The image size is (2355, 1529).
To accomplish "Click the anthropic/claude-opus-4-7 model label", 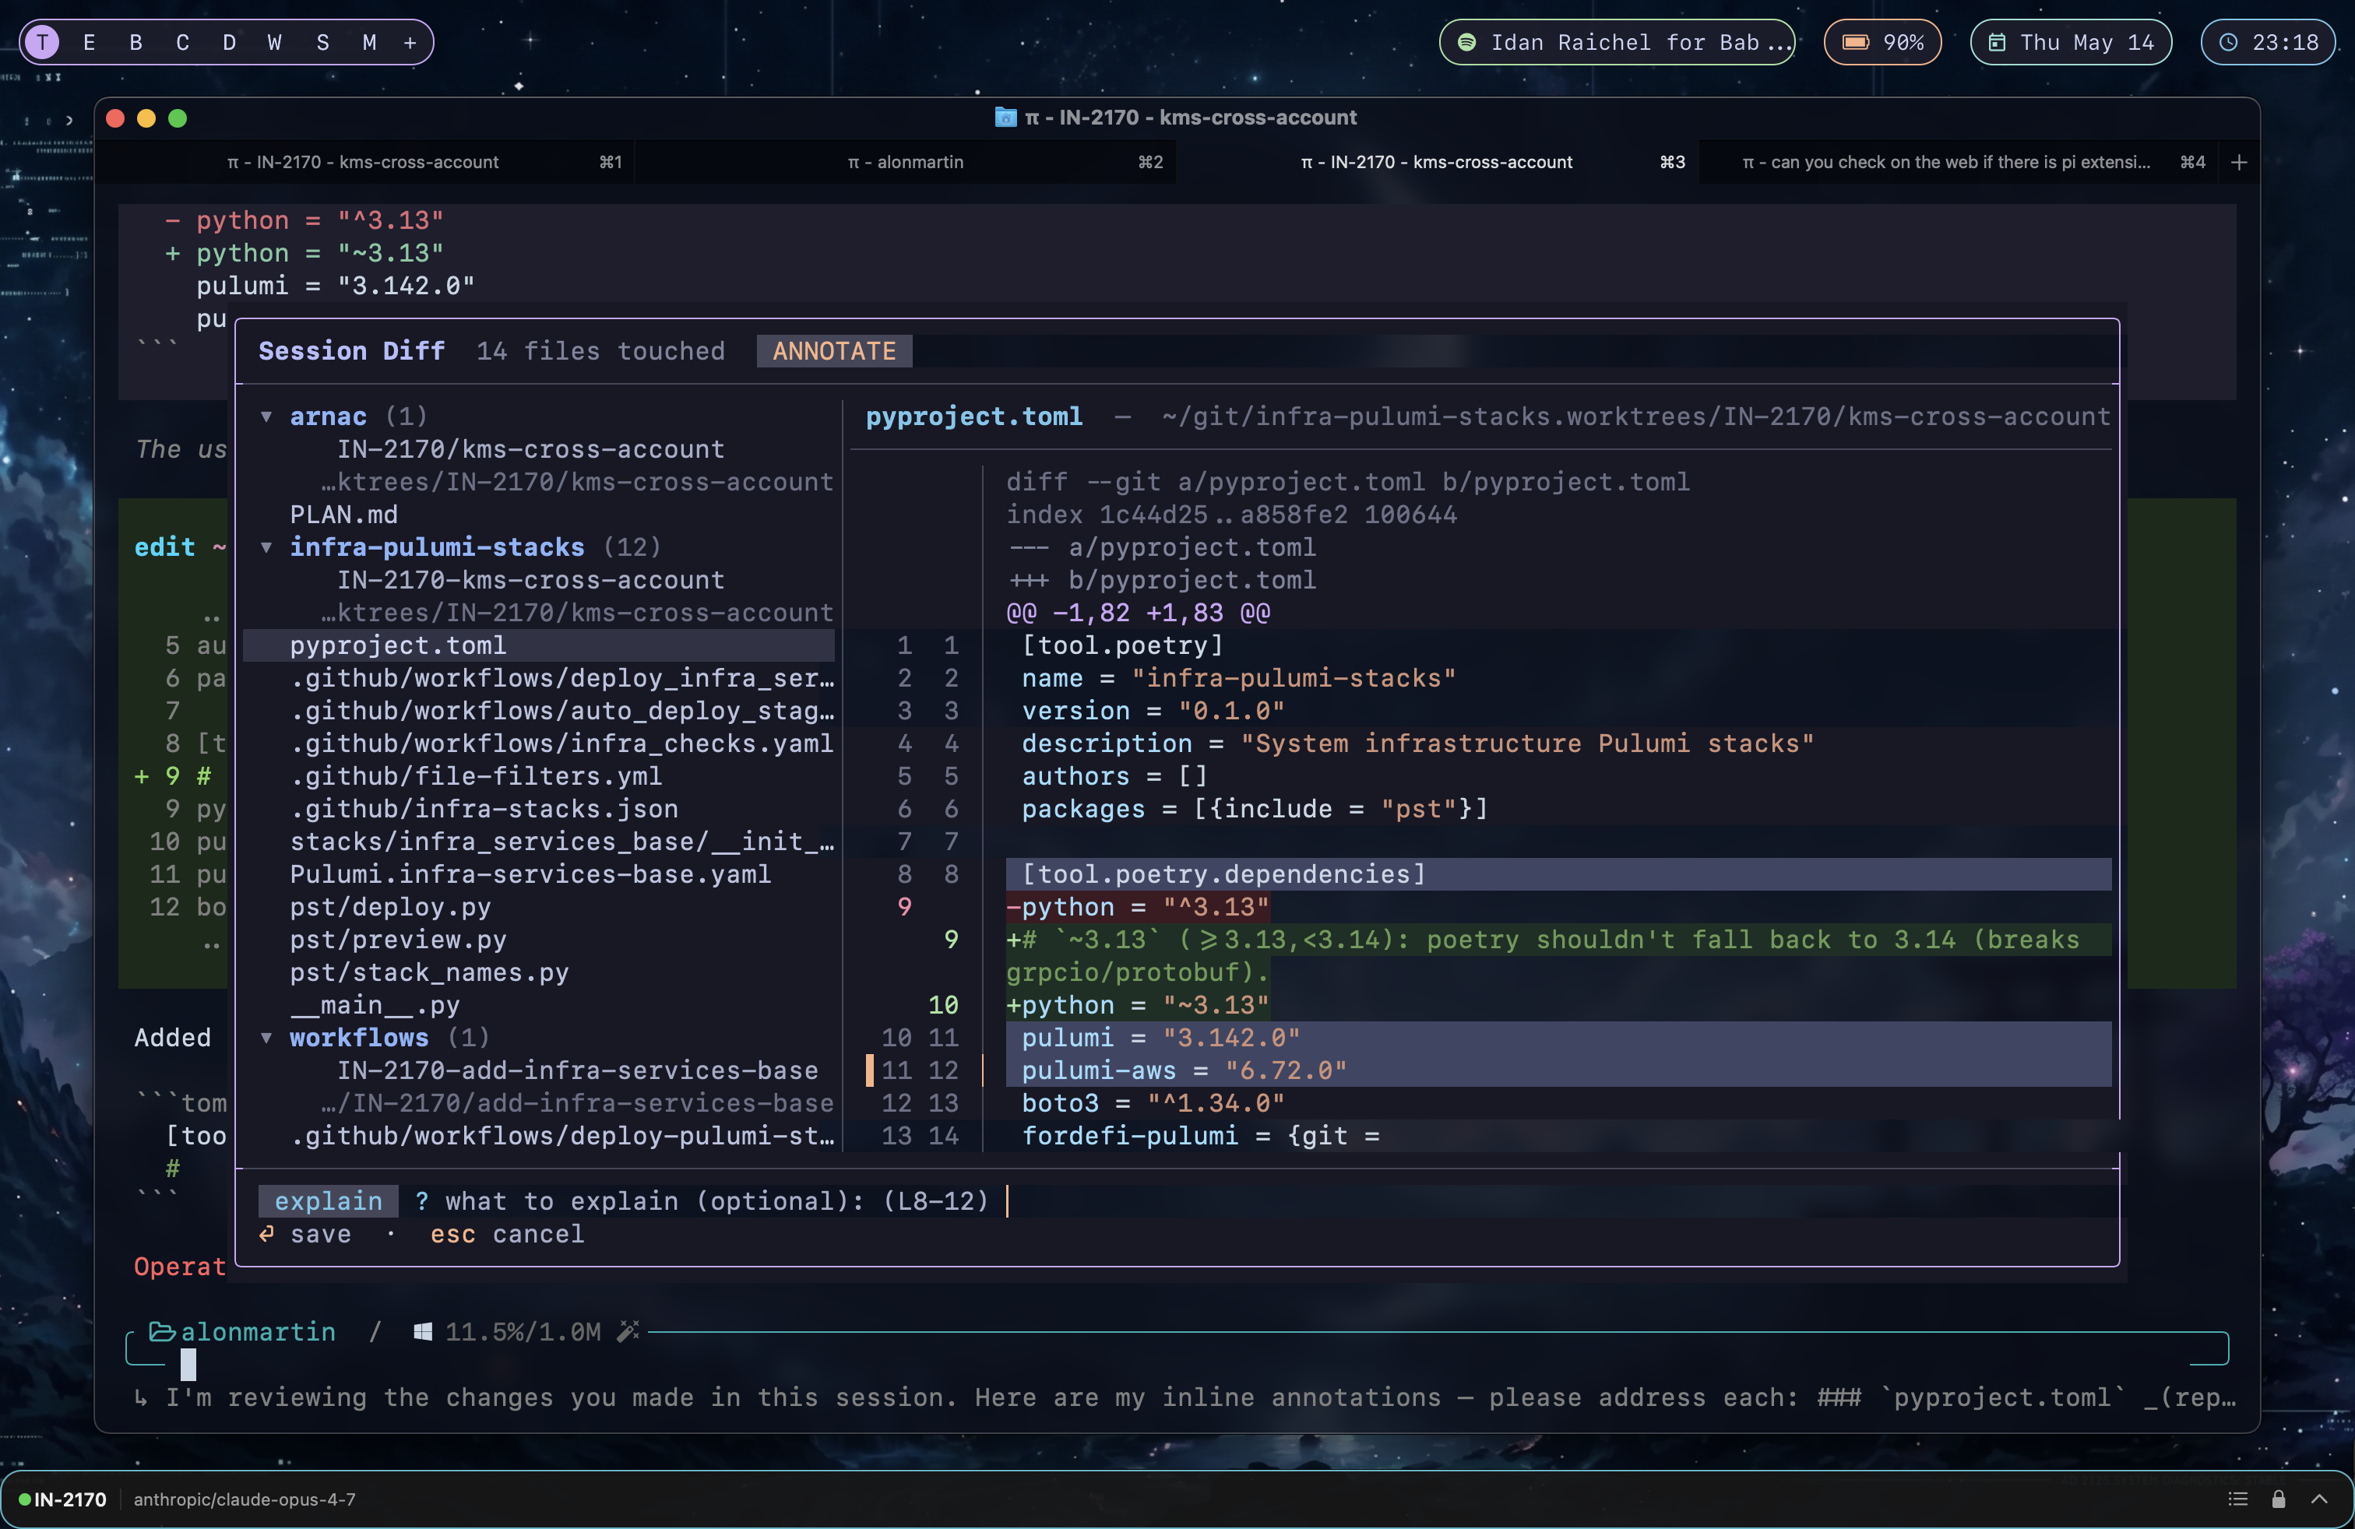I will 245,1499.
